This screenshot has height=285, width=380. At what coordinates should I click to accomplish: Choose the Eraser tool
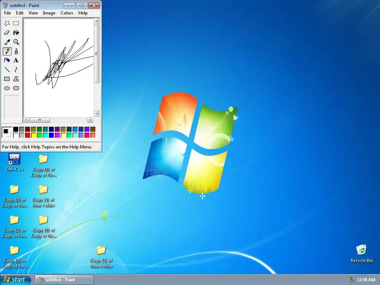pos(7,33)
